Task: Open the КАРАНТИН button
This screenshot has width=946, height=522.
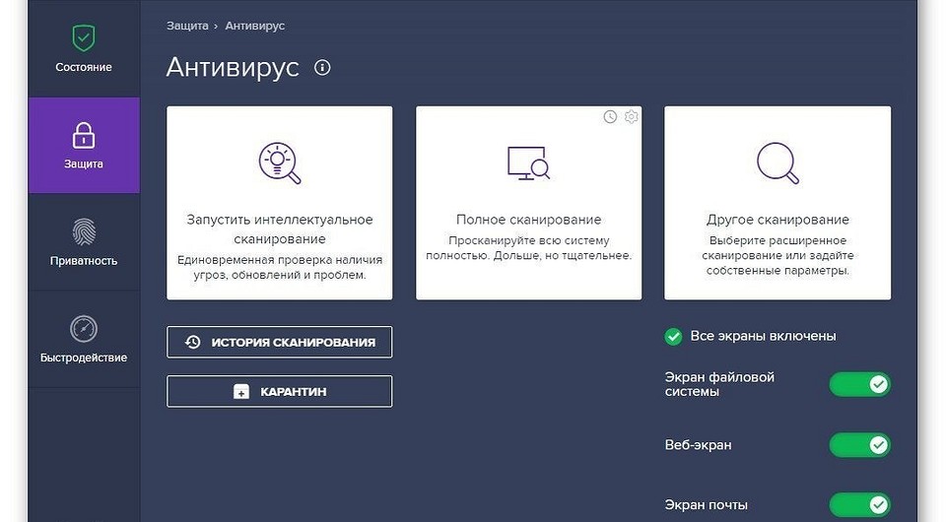Action: (279, 391)
